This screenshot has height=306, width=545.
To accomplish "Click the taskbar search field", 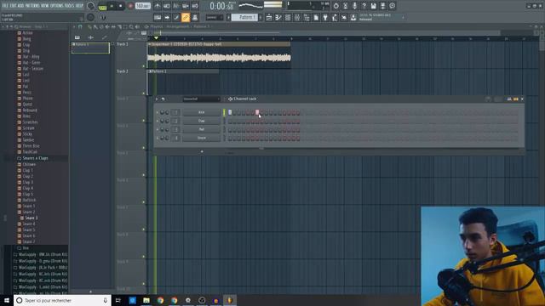I will 62,300.
